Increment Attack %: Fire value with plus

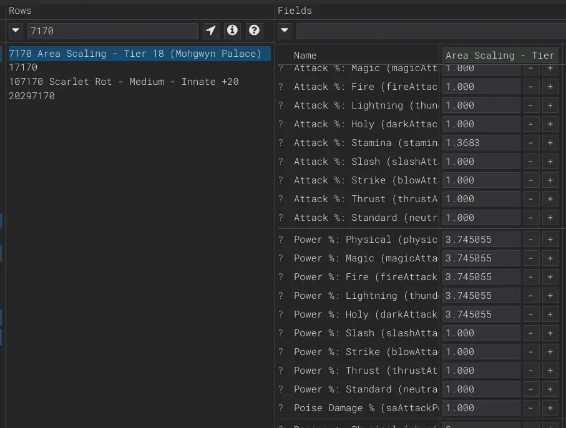(x=550, y=87)
